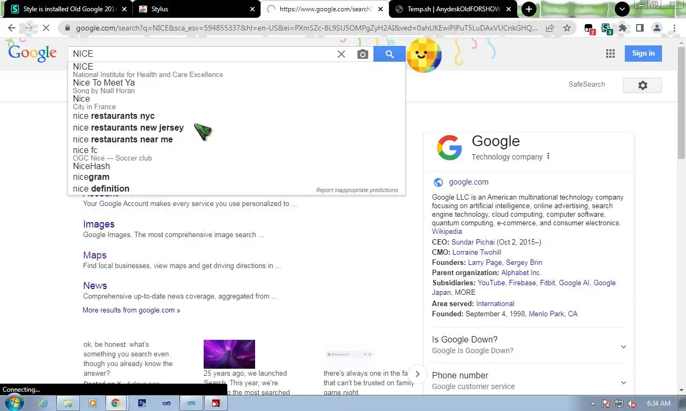The image size is (686, 411).
Task: Pick suggestion nice restaurants new jersey
Action: 236,128
